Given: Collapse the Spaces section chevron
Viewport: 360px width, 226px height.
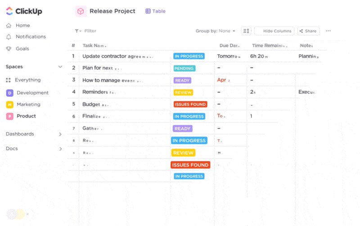Looking at the screenshot, I should point(60,67).
